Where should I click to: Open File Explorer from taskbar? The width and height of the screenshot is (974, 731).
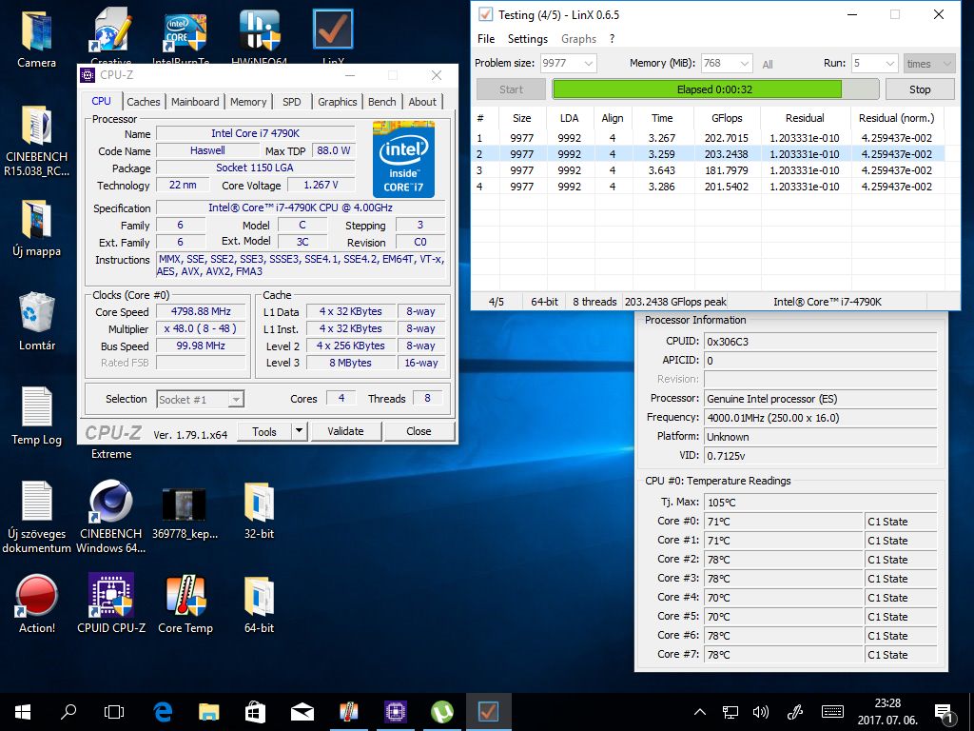(x=208, y=712)
